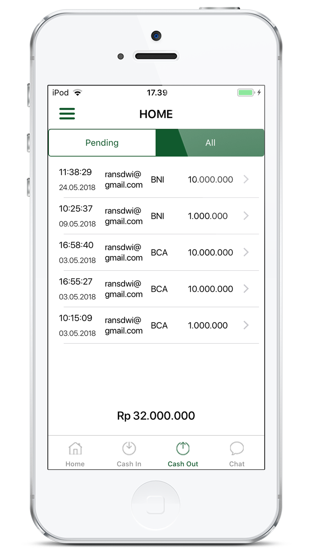The image size is (310, 551).
Task: Expand the 10:25:37 BNI transaction chevron
Action: (x=246, y=216)
